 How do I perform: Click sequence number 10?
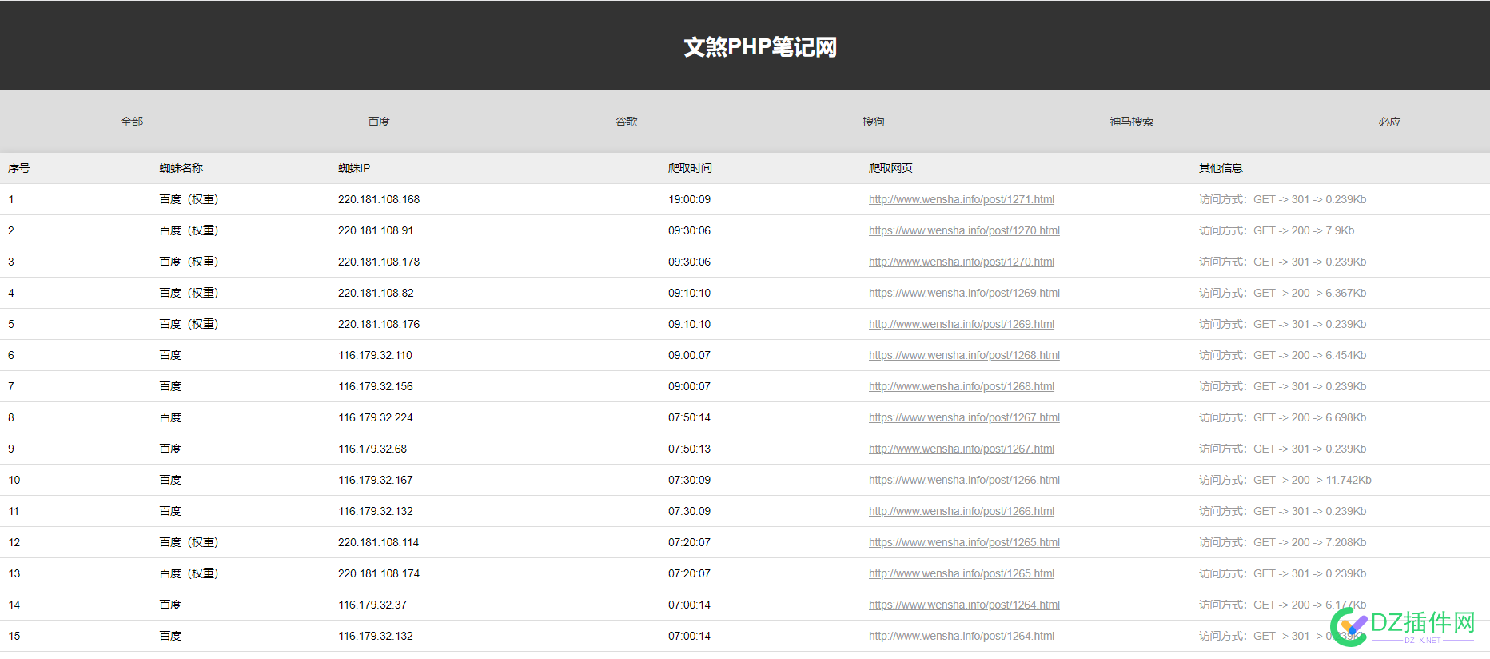click(x=14, y=480)
